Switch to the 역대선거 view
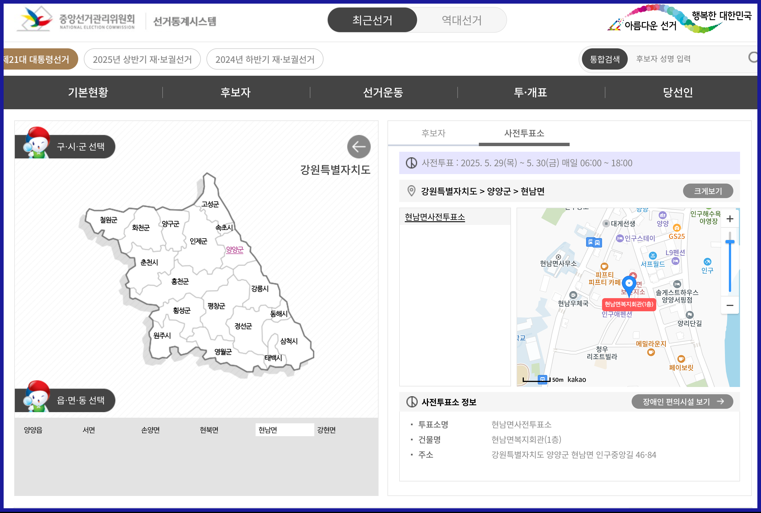Screen dimensions: 761x513 pos(461,20)
